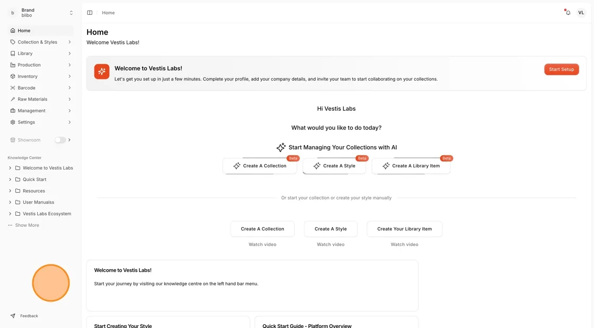Click the Feedback link
This screenshot has height=328, width=594.
(x=29, y=316)
